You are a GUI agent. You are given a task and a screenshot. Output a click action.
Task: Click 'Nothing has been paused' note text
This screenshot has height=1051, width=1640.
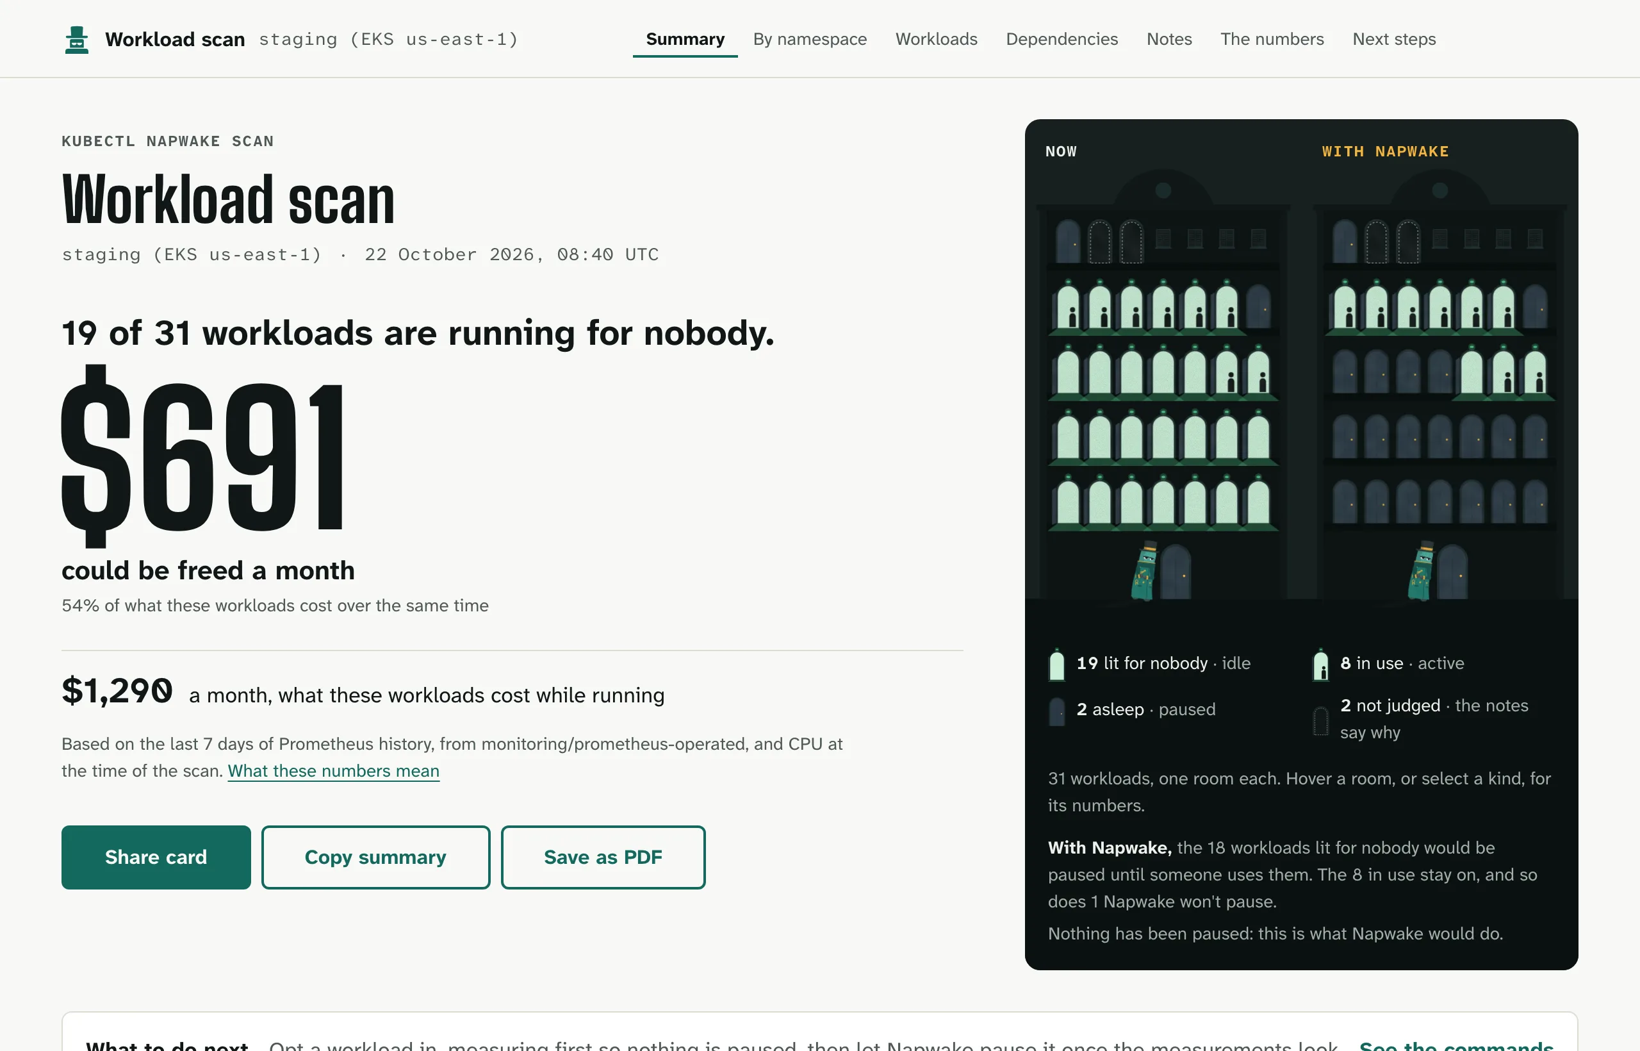1275,934
